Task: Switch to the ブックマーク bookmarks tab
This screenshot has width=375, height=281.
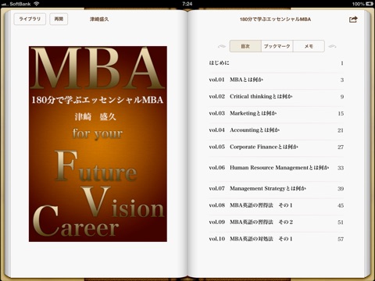Action: (277, 46)
